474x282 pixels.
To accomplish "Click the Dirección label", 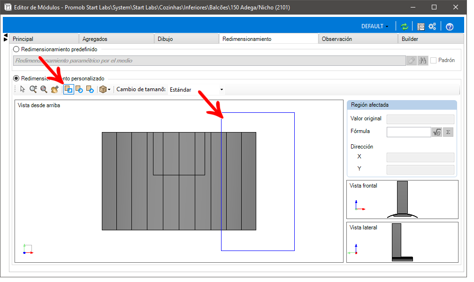I will point(362,147).
